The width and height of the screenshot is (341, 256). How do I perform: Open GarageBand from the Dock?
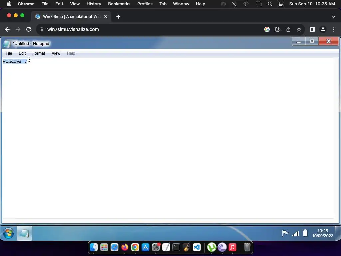click(186, 247)
